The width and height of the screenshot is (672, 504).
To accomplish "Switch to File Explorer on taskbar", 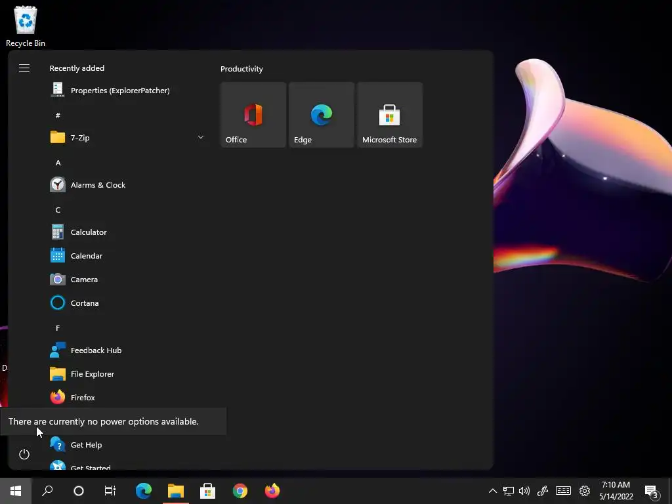I will point(176,491).
